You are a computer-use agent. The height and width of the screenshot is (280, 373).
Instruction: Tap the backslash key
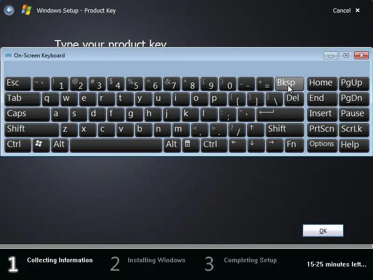(x=274, y=99)
